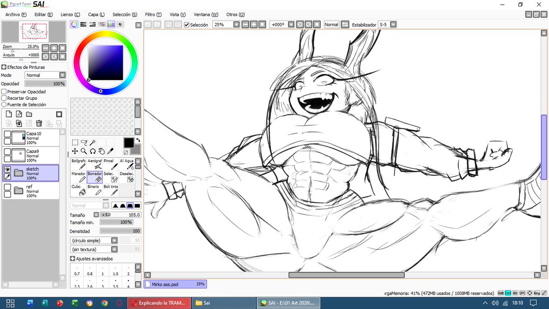549x309 pixels.
Task: Toggle the color wheel panel button
Action: 74,25
